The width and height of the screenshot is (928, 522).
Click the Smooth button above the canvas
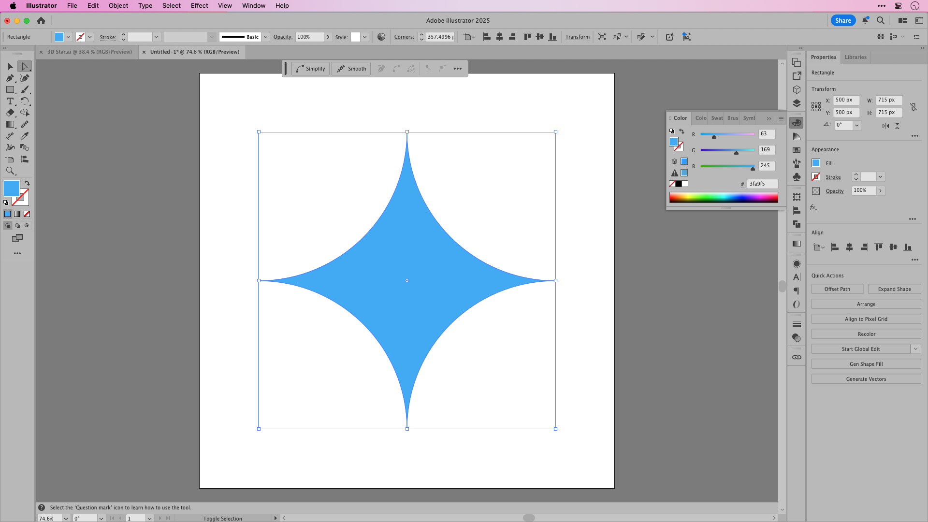click(351, 68)
